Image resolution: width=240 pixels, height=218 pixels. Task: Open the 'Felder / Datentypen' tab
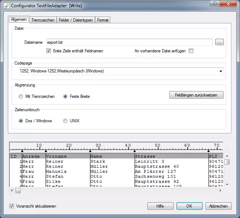pyautogui.click(x=76, y=20)
